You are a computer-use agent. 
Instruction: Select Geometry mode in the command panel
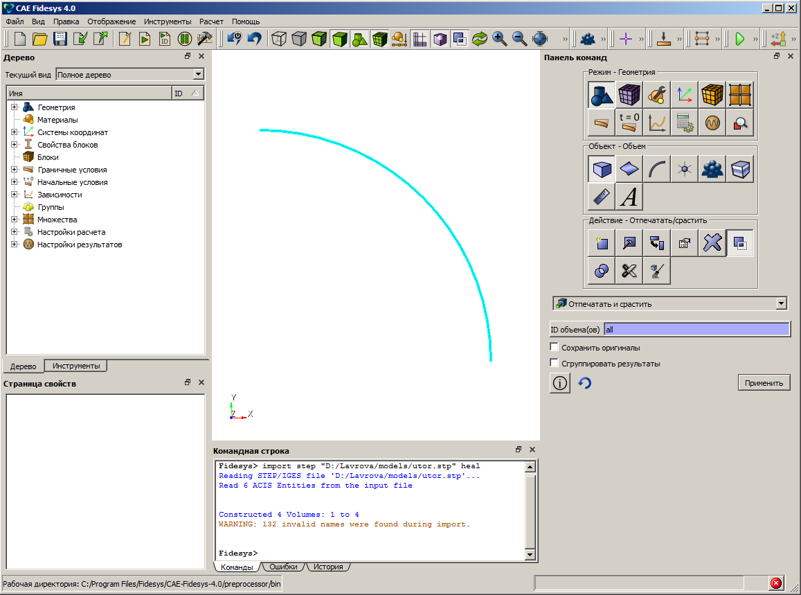click(601, 95)
